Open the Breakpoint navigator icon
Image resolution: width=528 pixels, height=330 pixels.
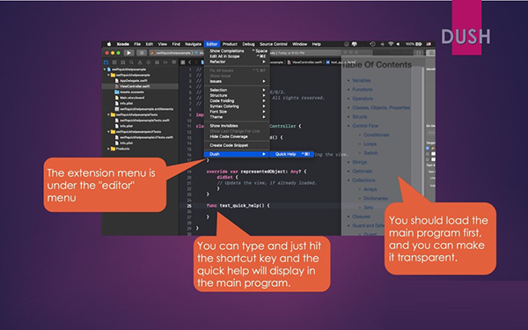(x=165, y=62)
